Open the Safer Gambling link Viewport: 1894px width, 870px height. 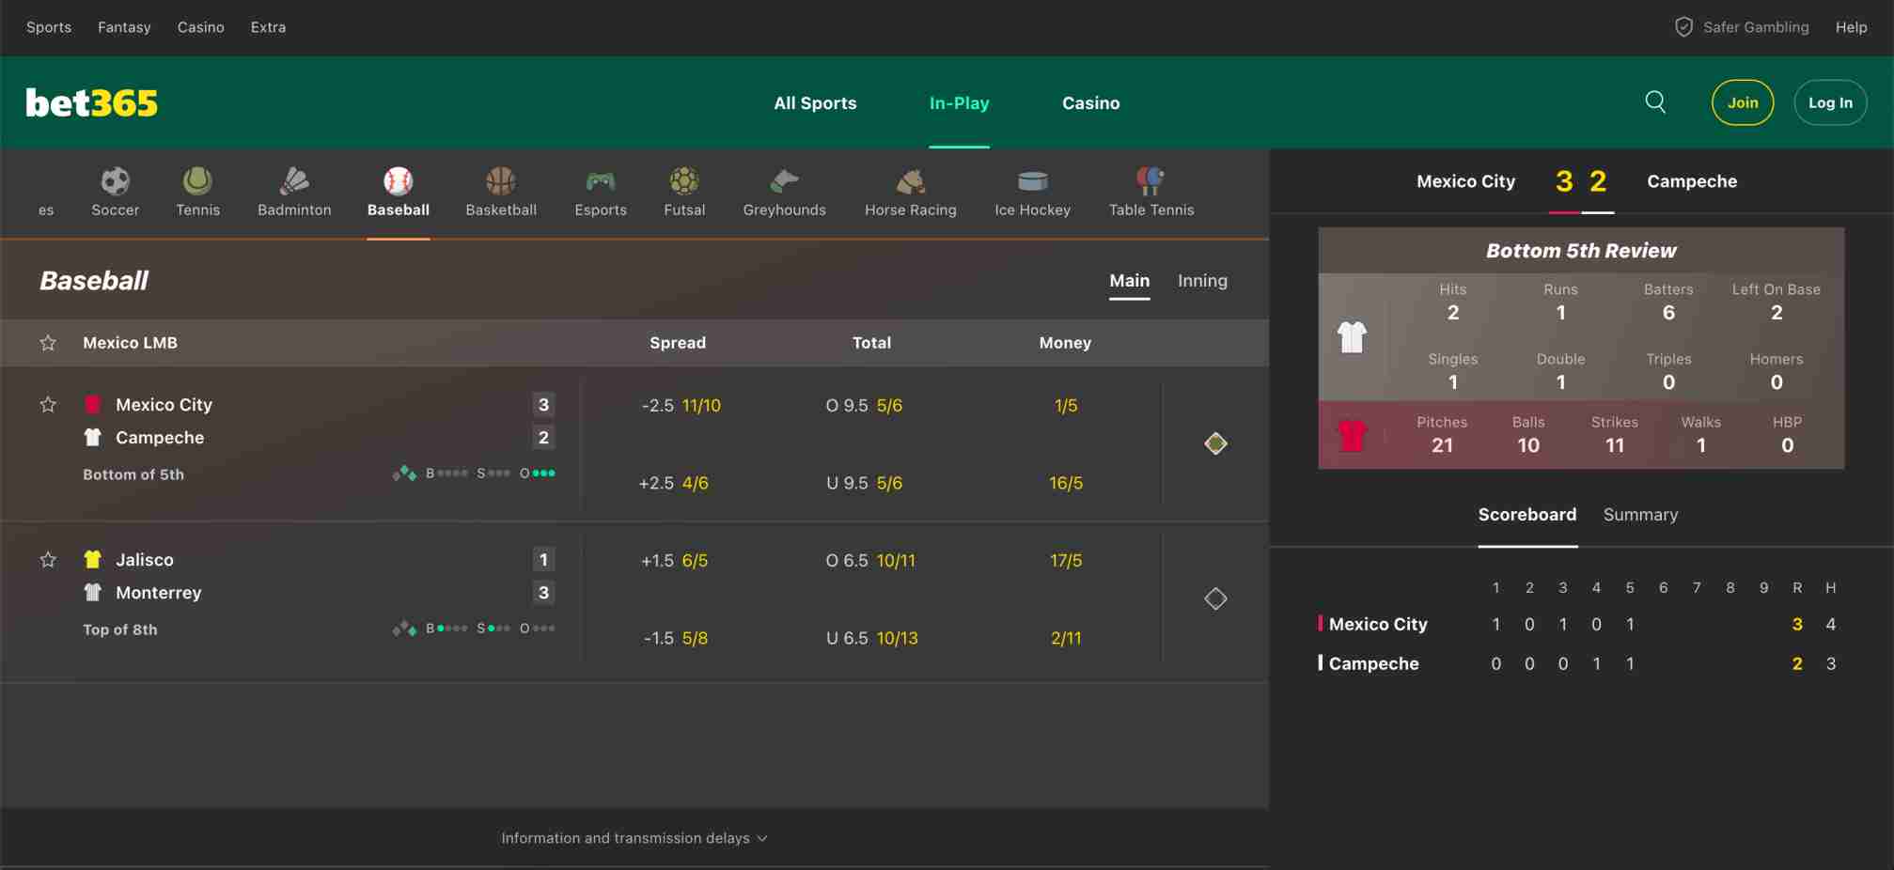(x=1756, y=27)
